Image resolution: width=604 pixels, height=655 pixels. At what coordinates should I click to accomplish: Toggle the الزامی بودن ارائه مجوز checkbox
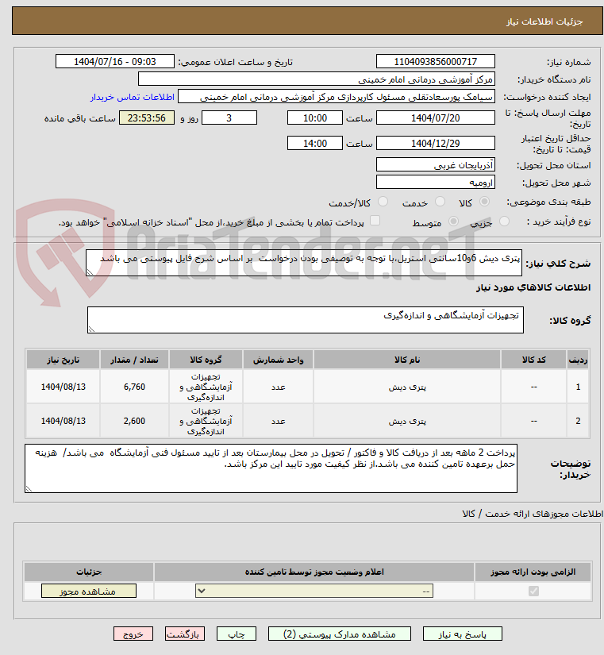tap(533, 591)
